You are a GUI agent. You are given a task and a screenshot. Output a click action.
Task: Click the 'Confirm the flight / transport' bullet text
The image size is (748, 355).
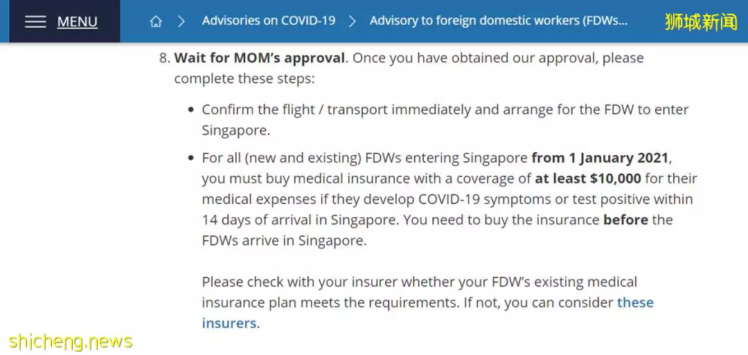445,120
